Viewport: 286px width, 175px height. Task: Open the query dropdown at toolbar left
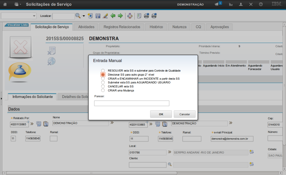pos(19,16)
